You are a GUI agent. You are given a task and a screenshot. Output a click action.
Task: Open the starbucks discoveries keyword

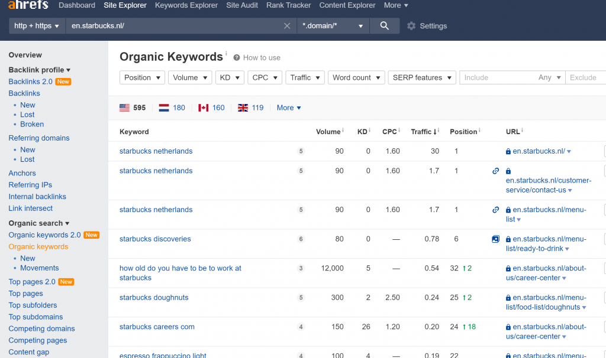pos(155,239)
